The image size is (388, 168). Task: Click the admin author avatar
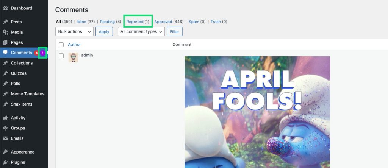tap(73, 57)
